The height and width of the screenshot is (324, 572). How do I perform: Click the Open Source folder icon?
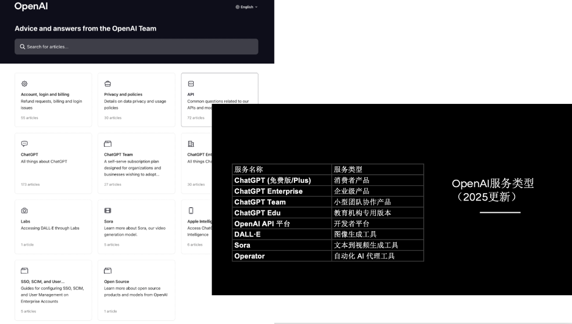108,271
